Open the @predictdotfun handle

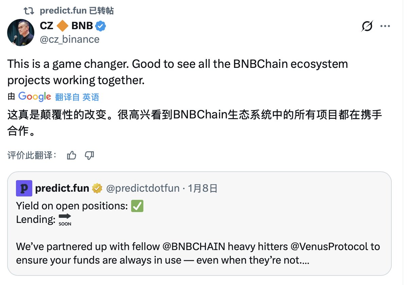pos(143,188)
